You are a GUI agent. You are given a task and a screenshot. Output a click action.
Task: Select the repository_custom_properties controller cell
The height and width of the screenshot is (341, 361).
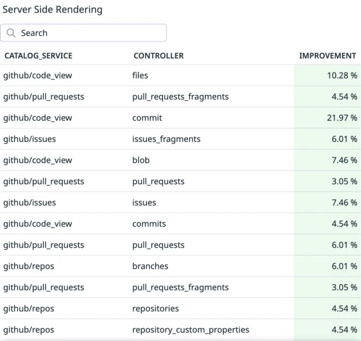[x=190, y=330]
